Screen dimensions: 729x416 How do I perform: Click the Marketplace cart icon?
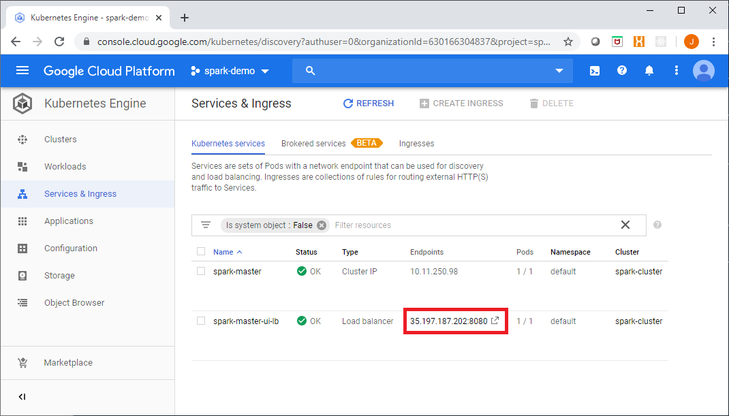[22, 362]
